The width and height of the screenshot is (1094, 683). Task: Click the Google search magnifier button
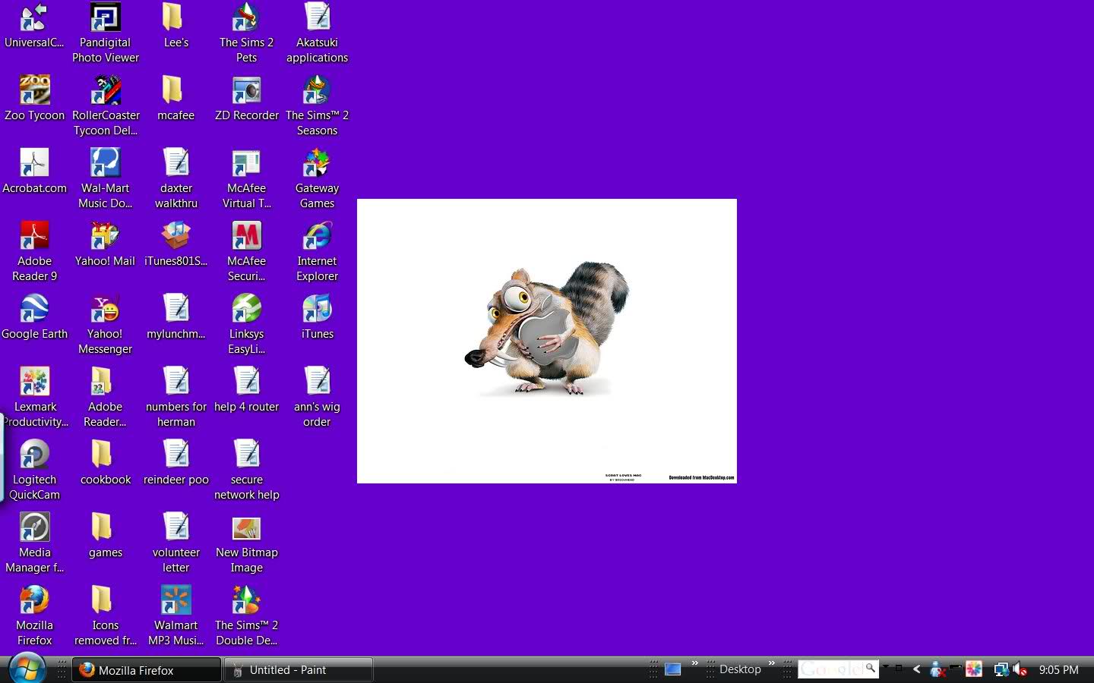pos(871,669)
